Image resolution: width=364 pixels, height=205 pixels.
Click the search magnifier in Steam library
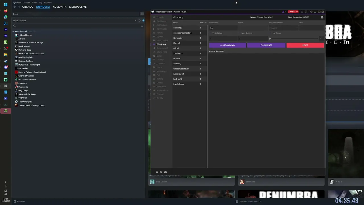coord(15,26)
